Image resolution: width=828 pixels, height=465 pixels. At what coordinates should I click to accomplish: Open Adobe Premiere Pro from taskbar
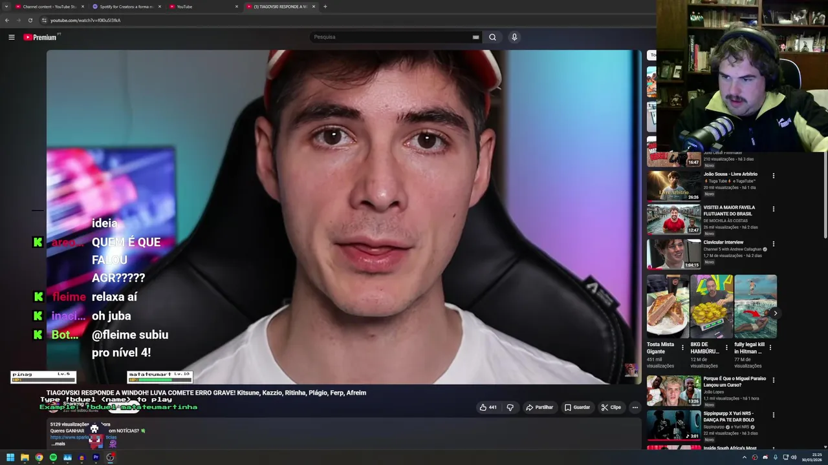point(96,457)
